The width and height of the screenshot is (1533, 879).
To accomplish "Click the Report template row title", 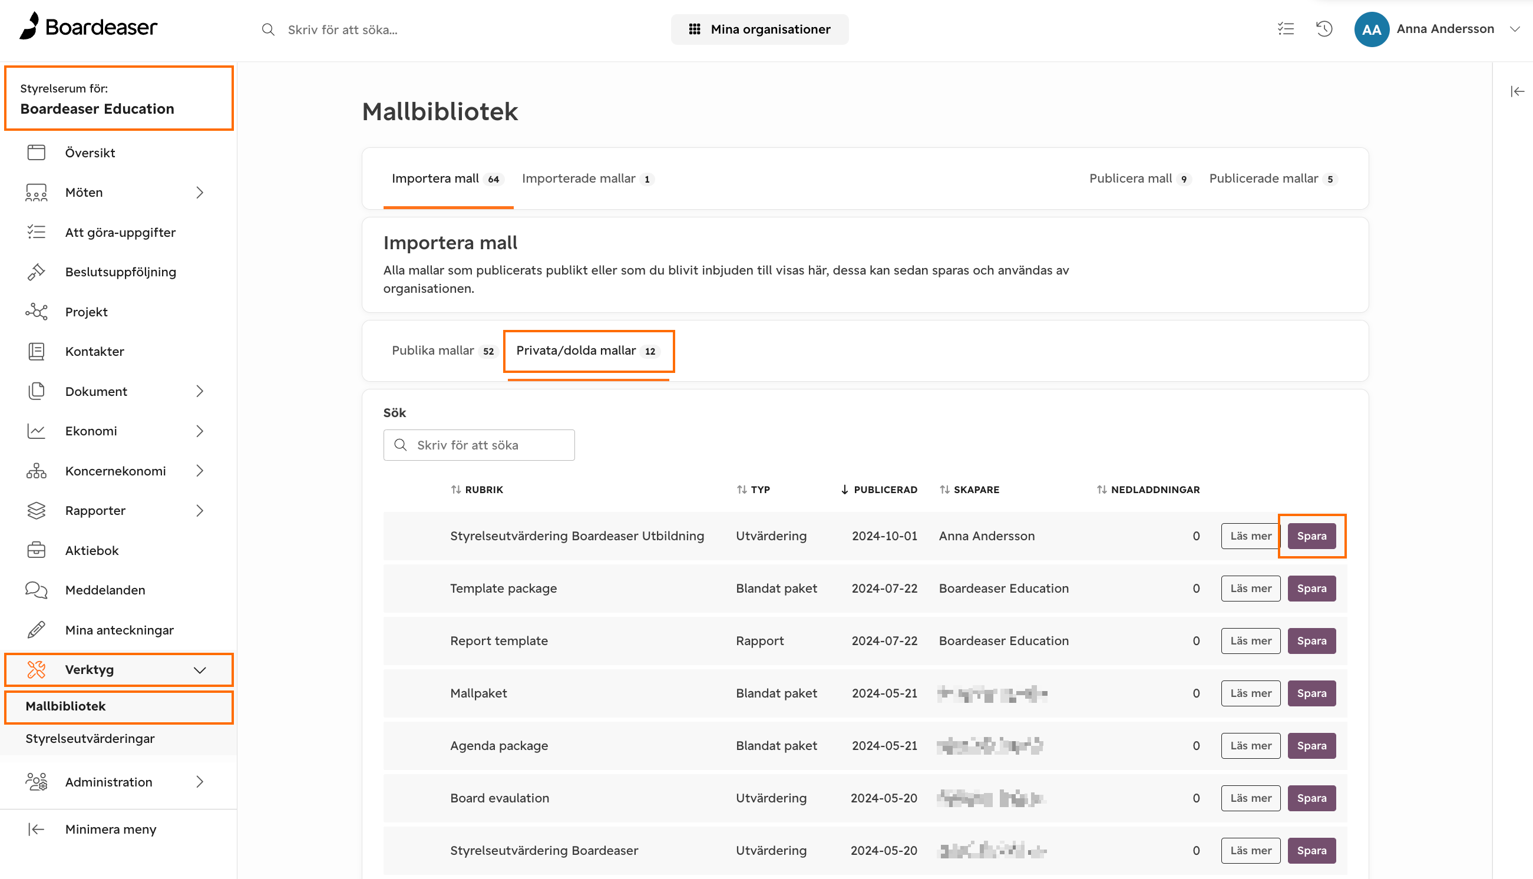I will (498, 641).
